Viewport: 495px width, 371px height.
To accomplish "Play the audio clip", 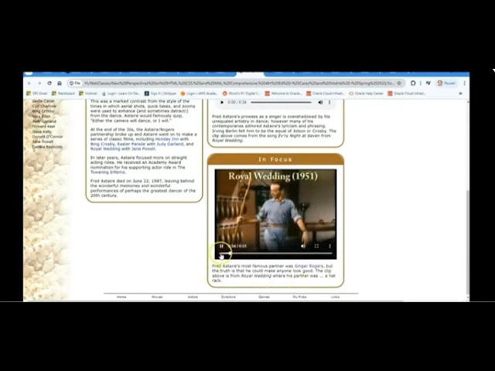I will click(x=222, y=102).
